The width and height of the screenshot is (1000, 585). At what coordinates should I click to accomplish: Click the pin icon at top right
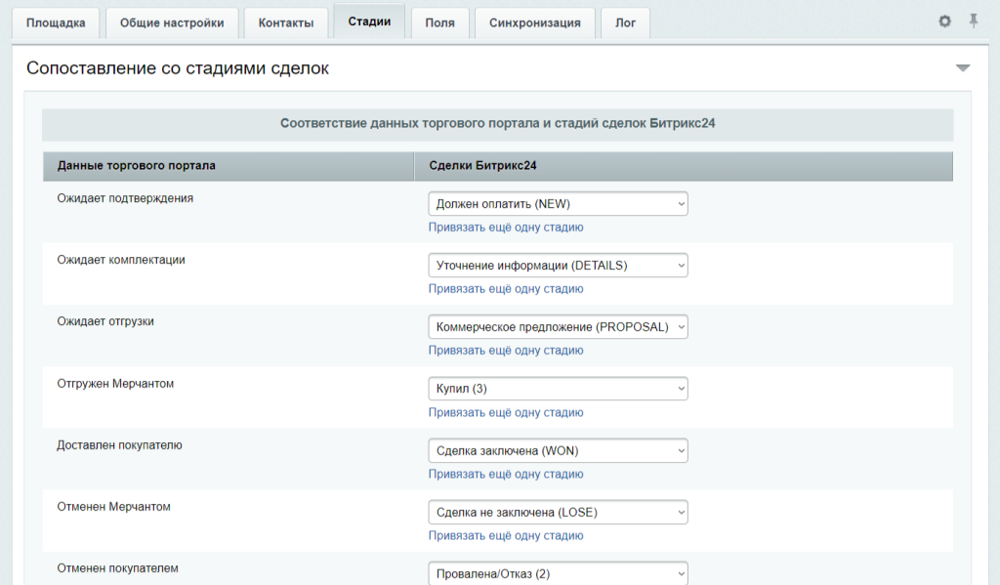[974, 21]
